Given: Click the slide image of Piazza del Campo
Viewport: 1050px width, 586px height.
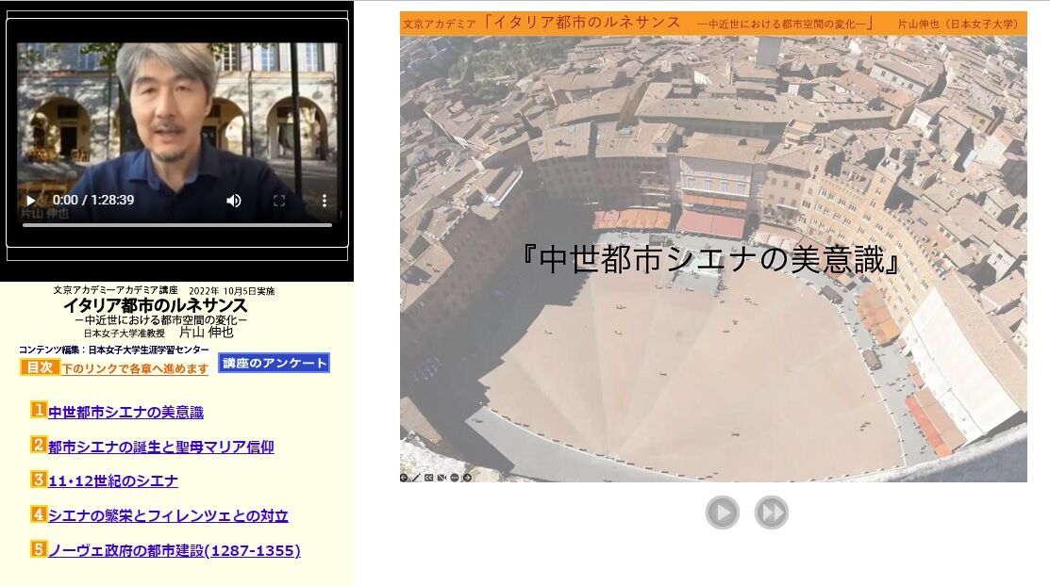Looking at the screenshot, I should pos(713,258).
